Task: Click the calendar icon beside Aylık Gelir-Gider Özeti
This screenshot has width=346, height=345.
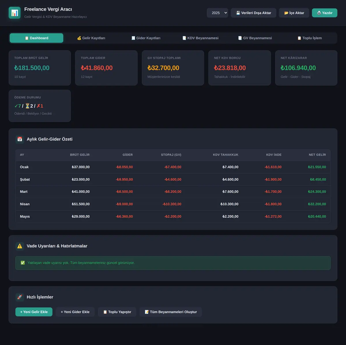Action: 20,139
